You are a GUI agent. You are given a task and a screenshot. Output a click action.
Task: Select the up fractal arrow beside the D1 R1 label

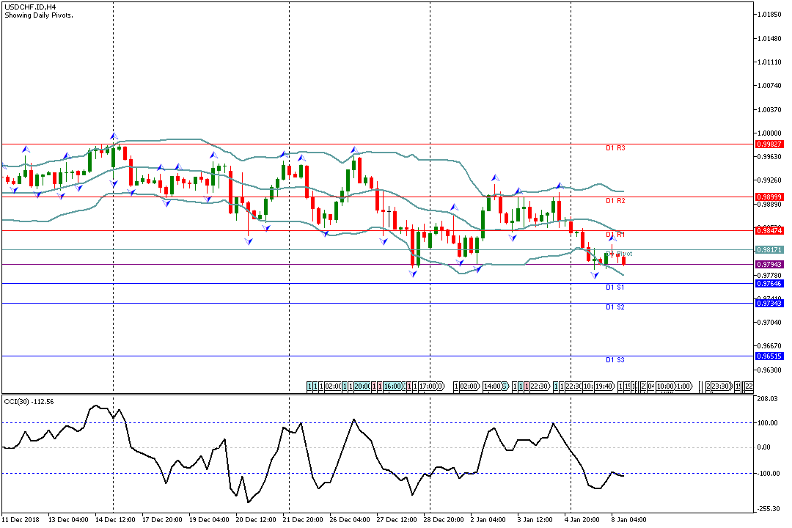pyautogui.click(x=612, y=239)
